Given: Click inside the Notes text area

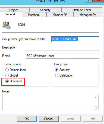Looking at the screenshot, I should pyautogui.click(x=48, y=102).
